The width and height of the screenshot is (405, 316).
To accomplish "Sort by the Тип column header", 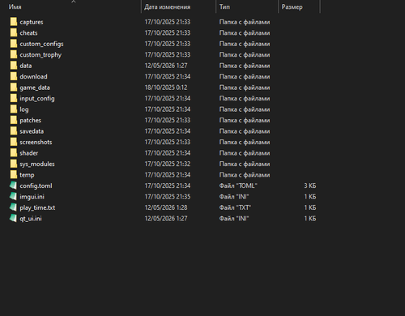I will click(224, 6).
